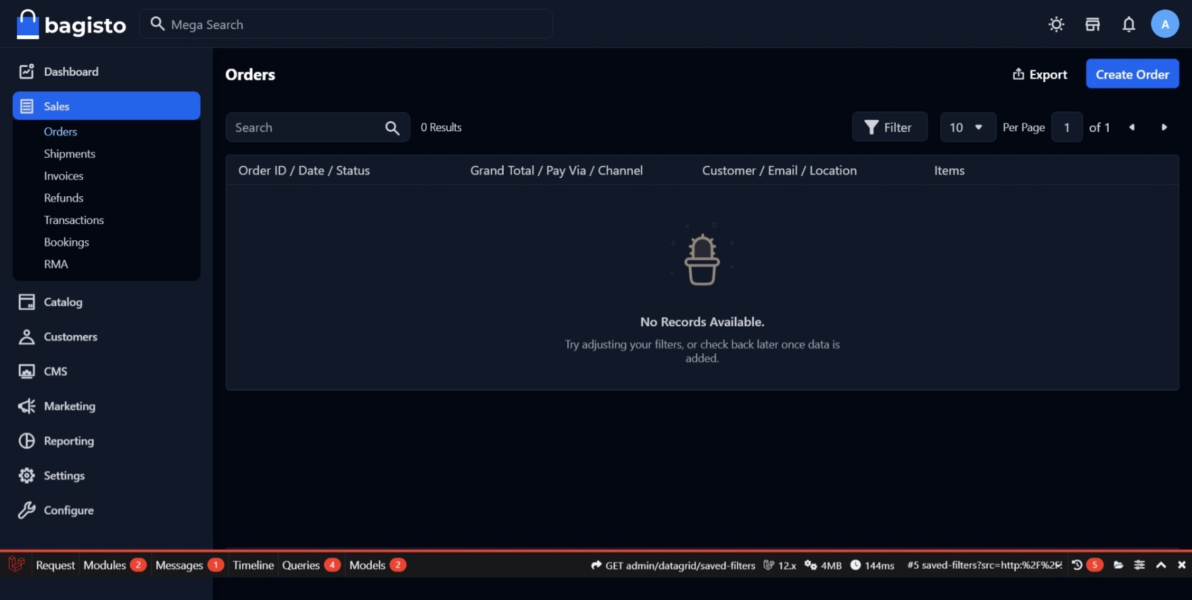Open the CMS menu
Viewport: 1192px width, 600px height.
106,371
